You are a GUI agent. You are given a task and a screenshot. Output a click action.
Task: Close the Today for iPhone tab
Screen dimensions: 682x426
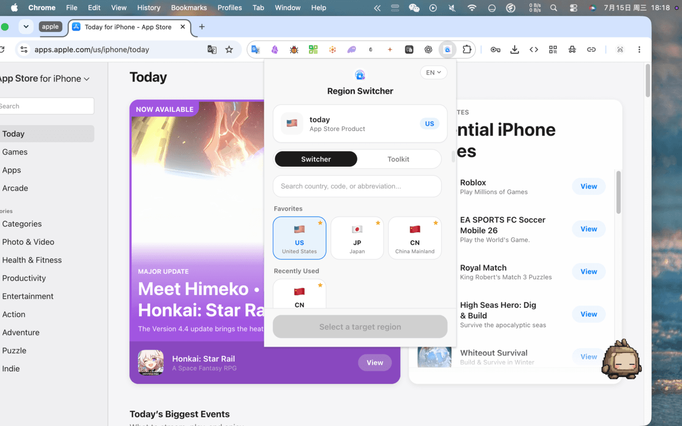tap(183, 27)
